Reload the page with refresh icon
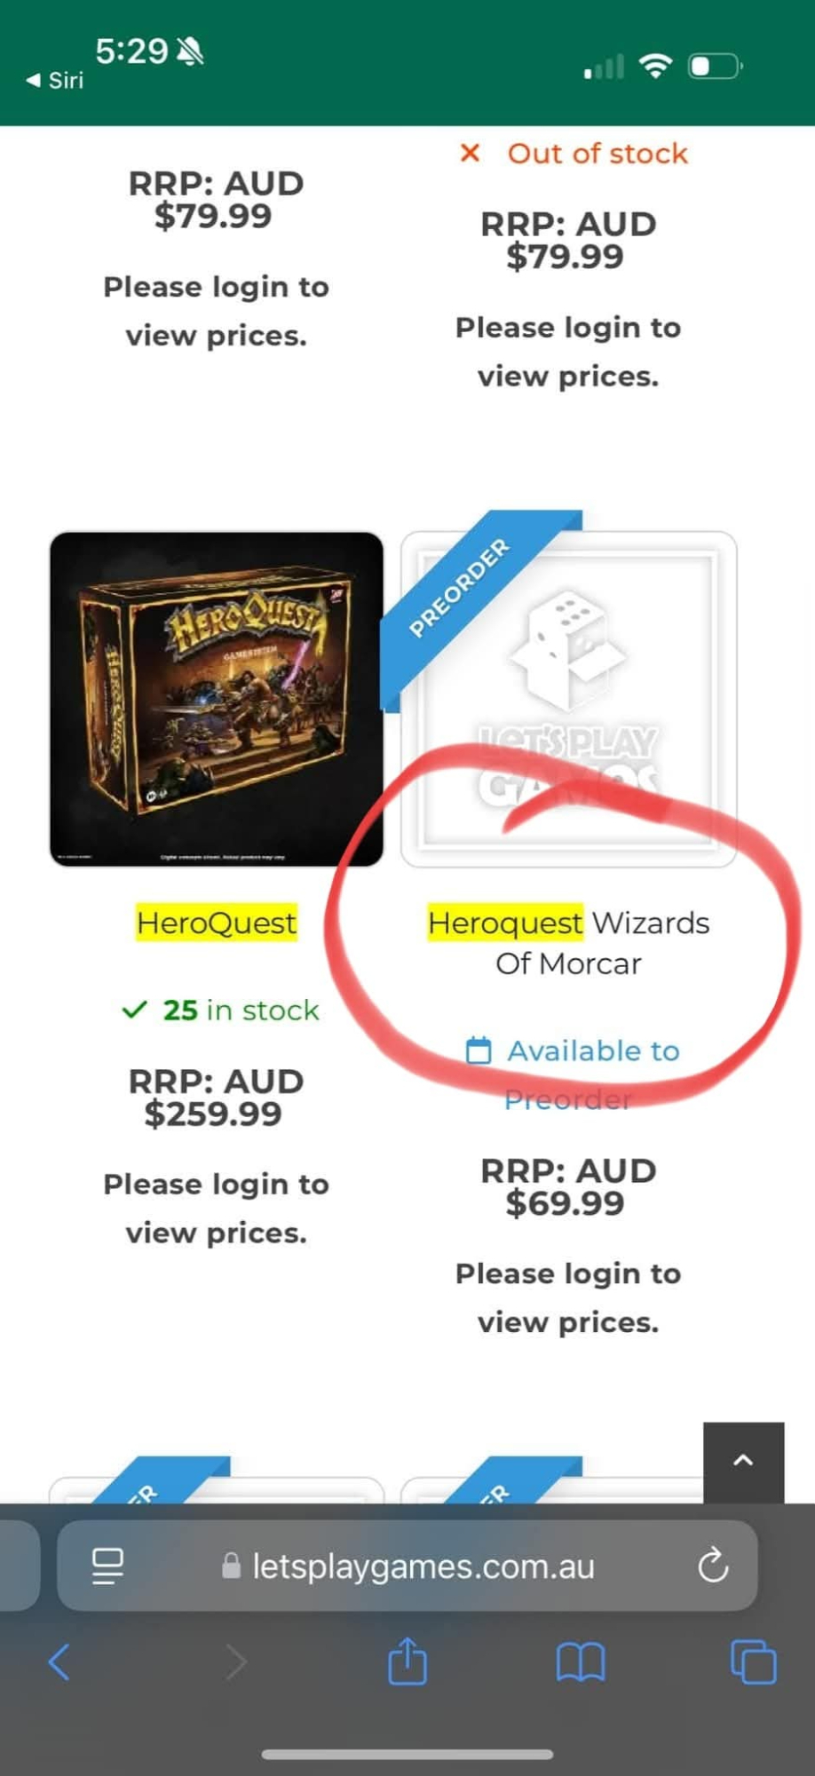This screenshot has height=1776, width=815. point(713,1566)
